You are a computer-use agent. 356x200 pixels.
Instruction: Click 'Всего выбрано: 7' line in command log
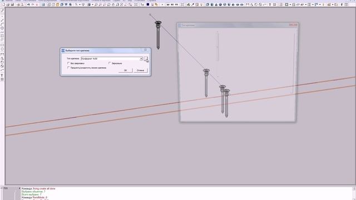[x=31, y=194]
